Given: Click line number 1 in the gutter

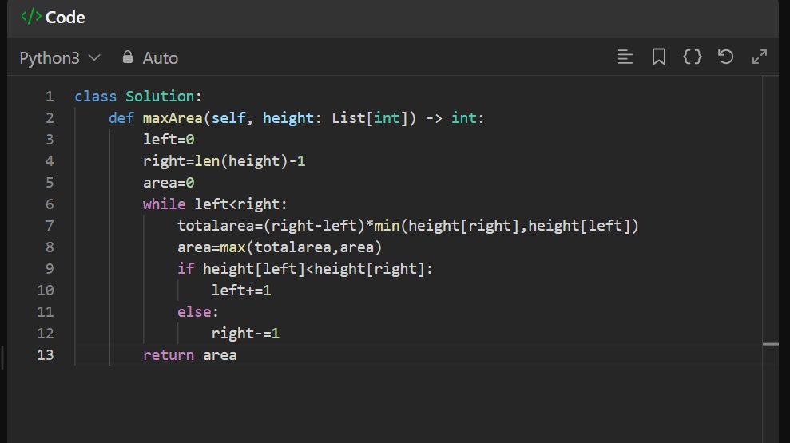Looking at the screenshot, I should tap(50, 96).
